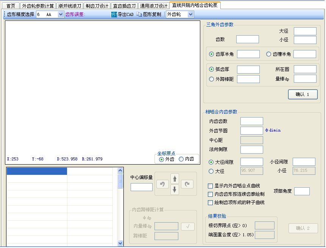
Task: Click the 确认 1 button
Action: pyautogui.click(x=303, y=94)
